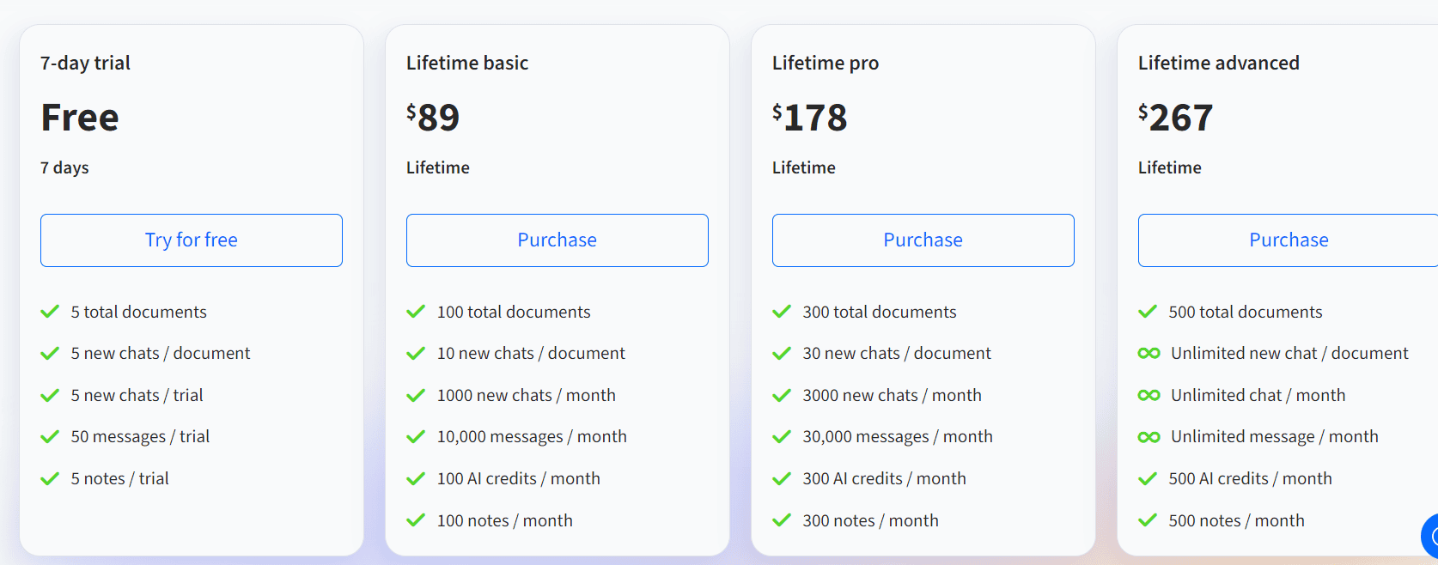The height and width of the screenshot is (565, 1438).
Task: Click checkmark beside 100 notes / month
Action: pyautogui.click(x=416, y=520)
